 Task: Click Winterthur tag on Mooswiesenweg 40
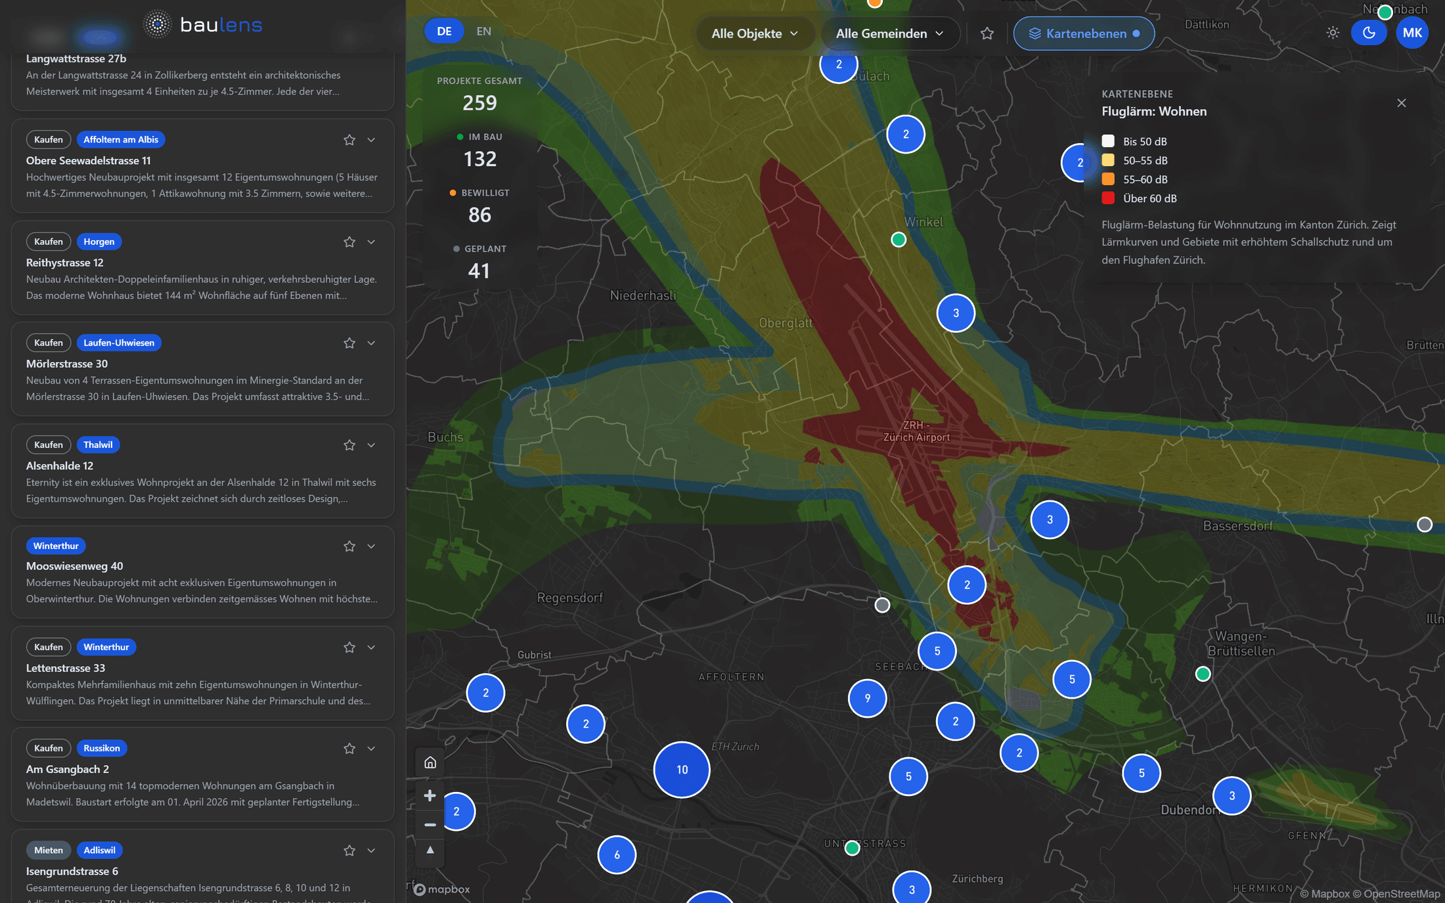[56, 546]
